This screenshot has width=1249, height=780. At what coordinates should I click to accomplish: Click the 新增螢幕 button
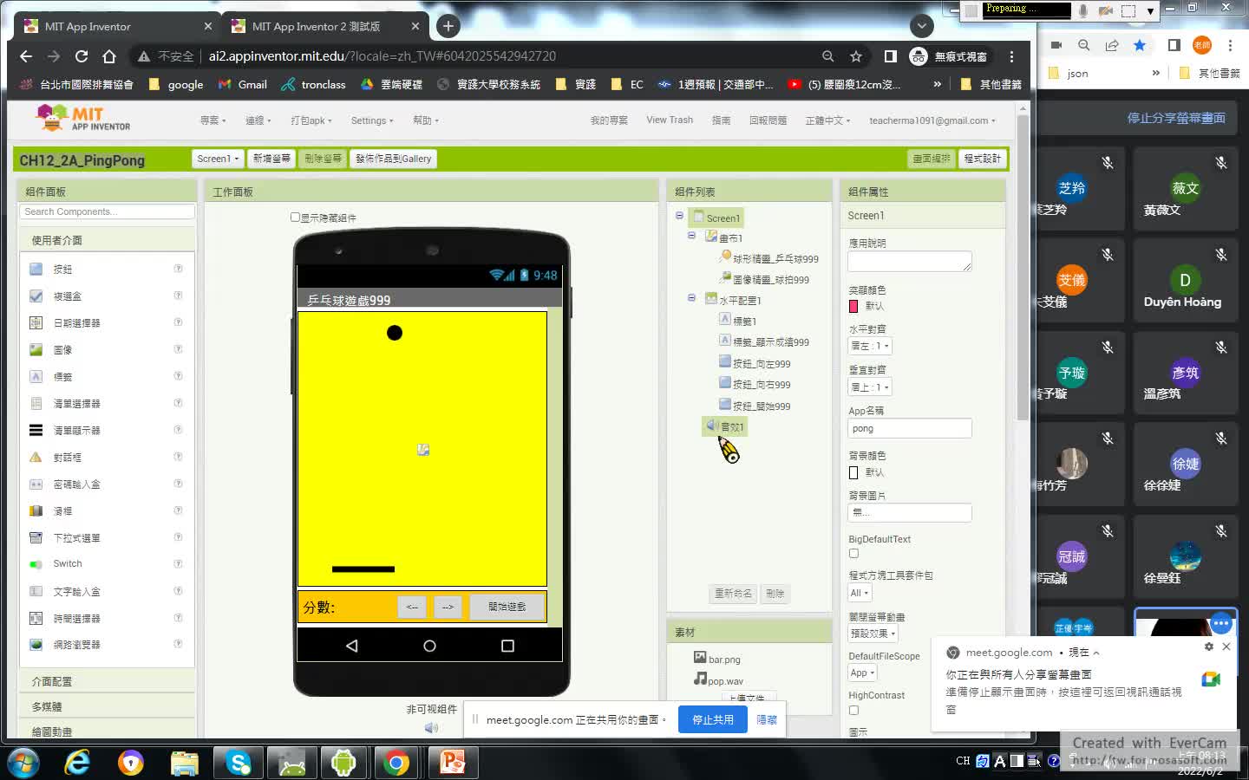(x=271, y=159)
